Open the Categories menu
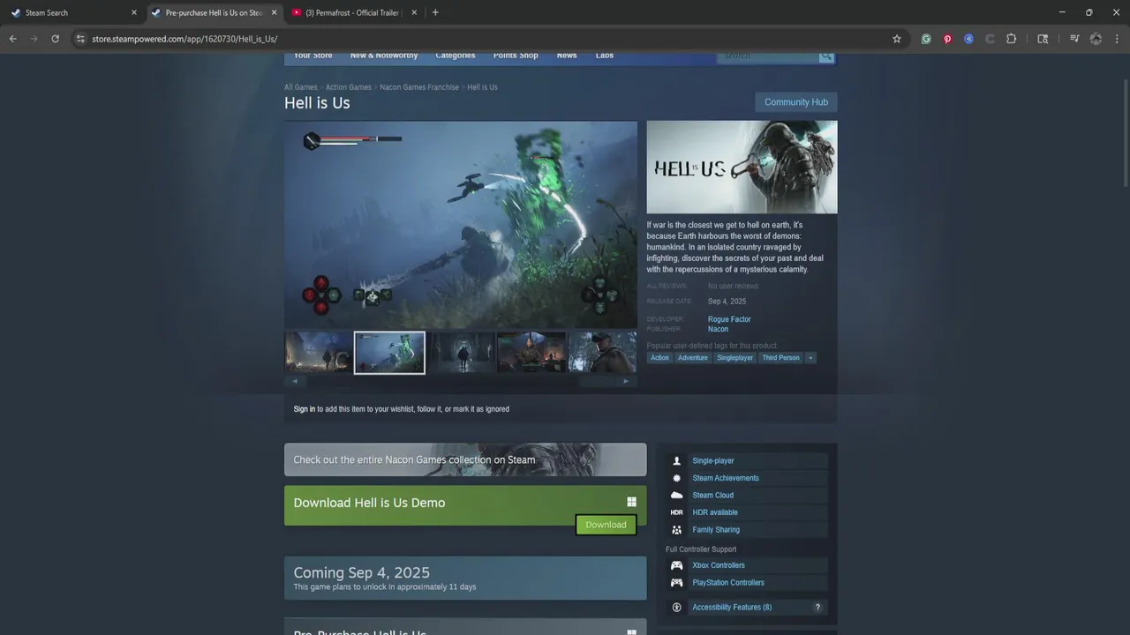1130x635 pixels. [456, 56]
